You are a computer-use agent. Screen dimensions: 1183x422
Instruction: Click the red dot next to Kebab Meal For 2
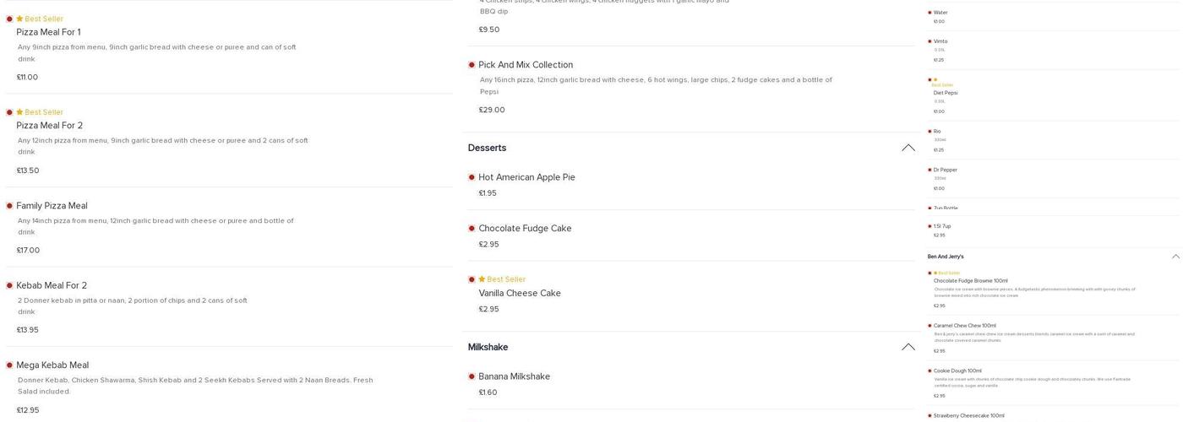tap(9, 286)
